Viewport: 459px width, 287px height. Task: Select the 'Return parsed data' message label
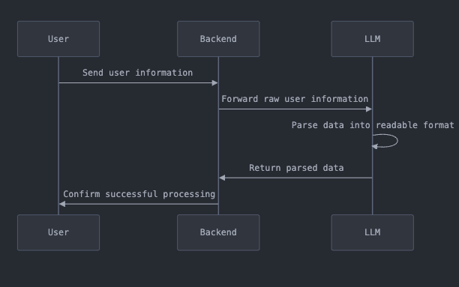[296, 168]
